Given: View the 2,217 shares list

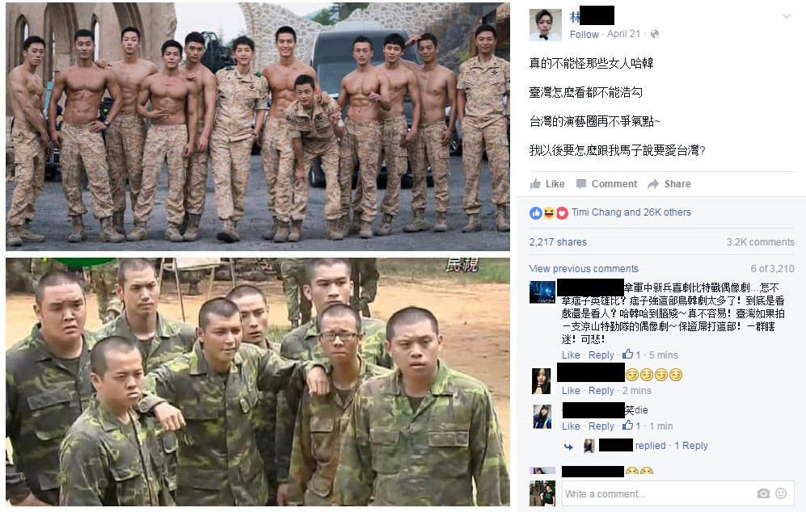Looking at the screenshot, I should tap(558, 242).
